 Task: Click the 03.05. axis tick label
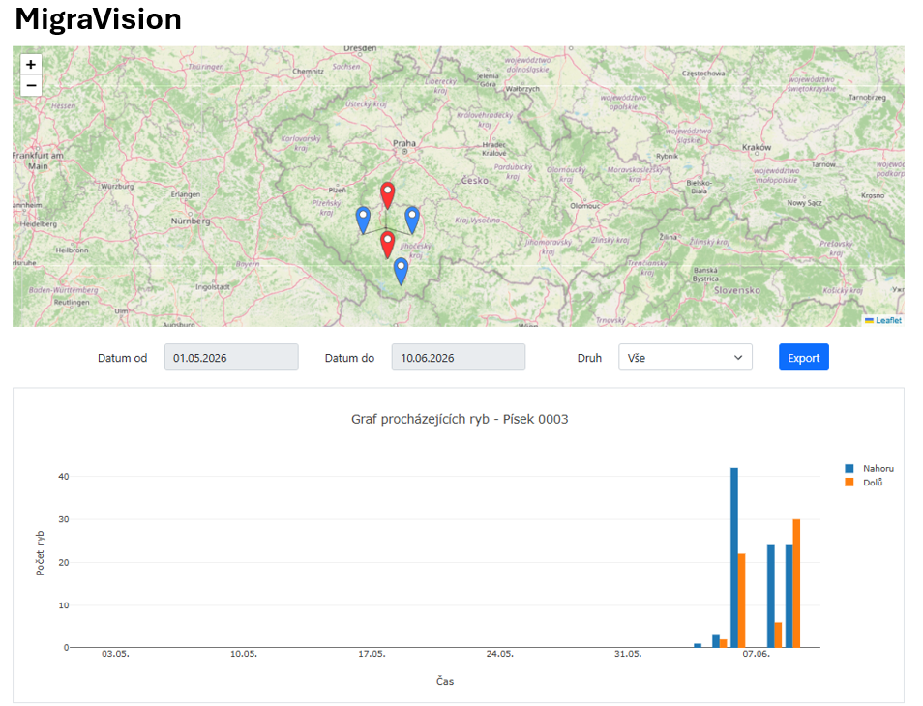click(115, 654)
